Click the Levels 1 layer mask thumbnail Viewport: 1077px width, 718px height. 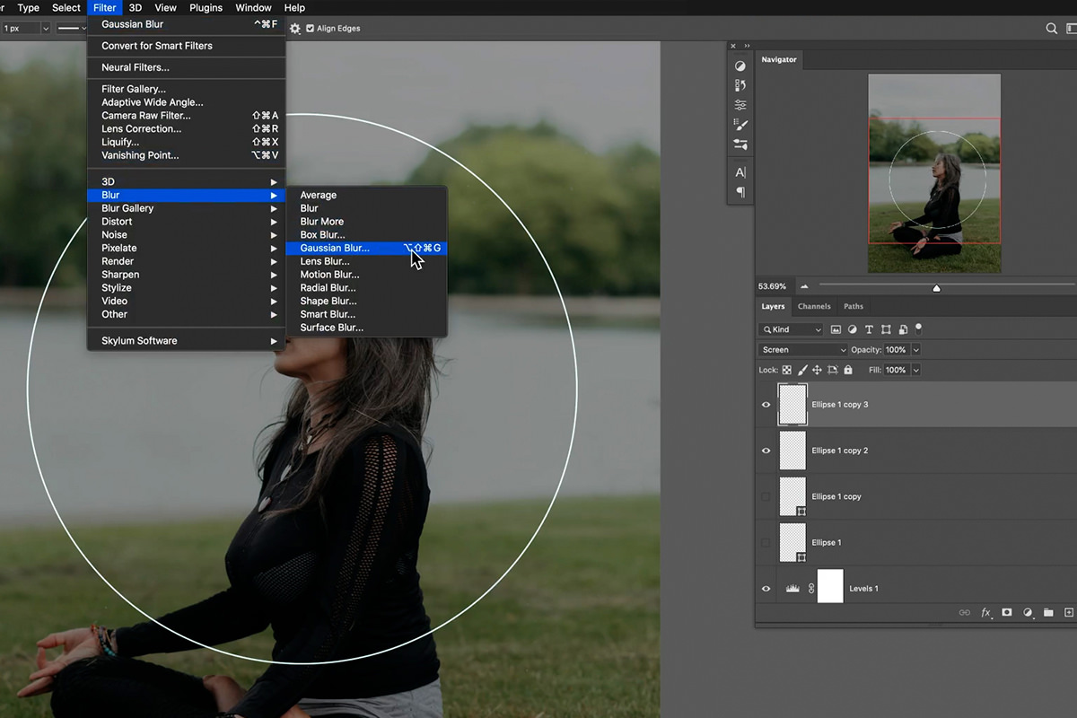830,588
